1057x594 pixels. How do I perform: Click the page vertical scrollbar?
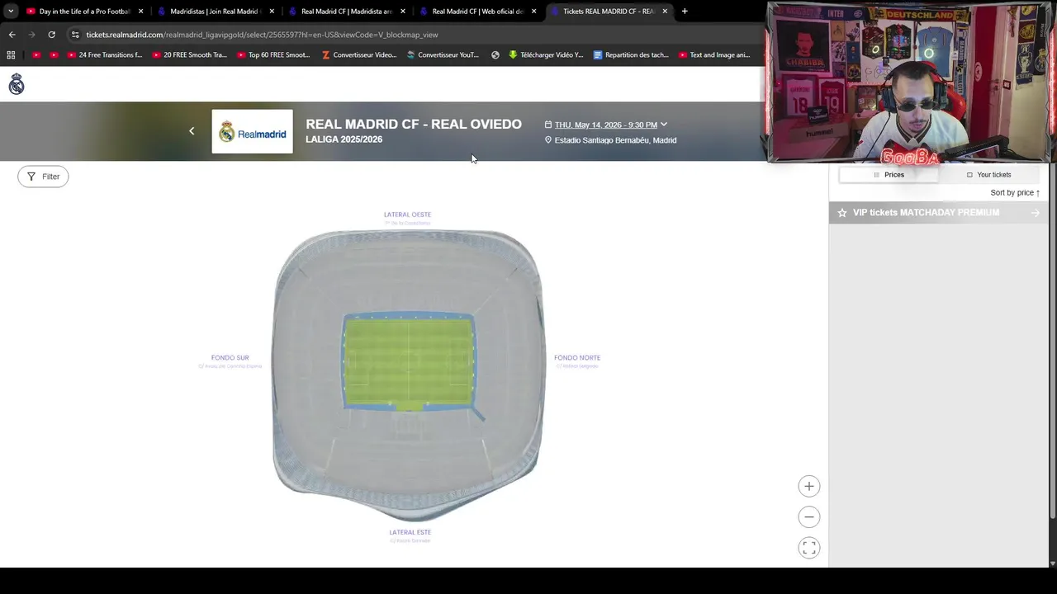[x=1052, y=342]
